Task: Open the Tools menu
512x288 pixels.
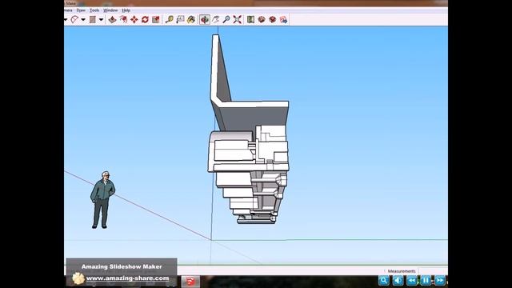Action: coord(94,10)
